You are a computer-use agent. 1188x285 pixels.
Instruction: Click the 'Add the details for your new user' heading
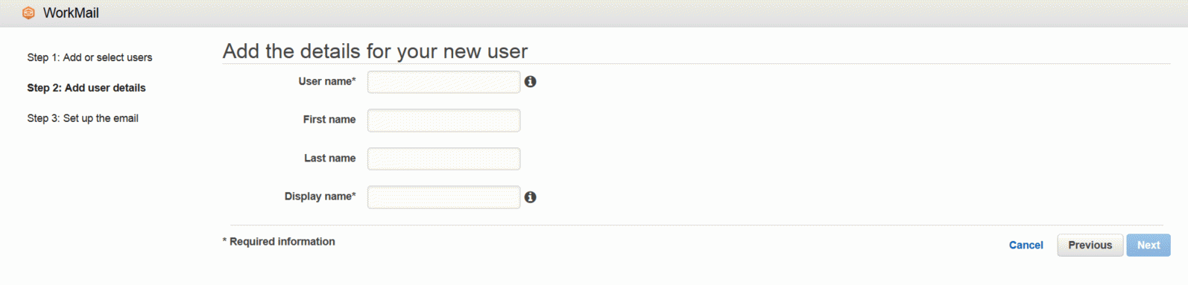375,51
